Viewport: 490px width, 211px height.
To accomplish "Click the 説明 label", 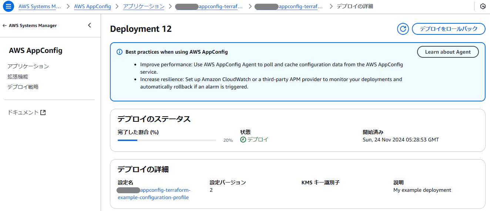I will (x=399, y=182).
